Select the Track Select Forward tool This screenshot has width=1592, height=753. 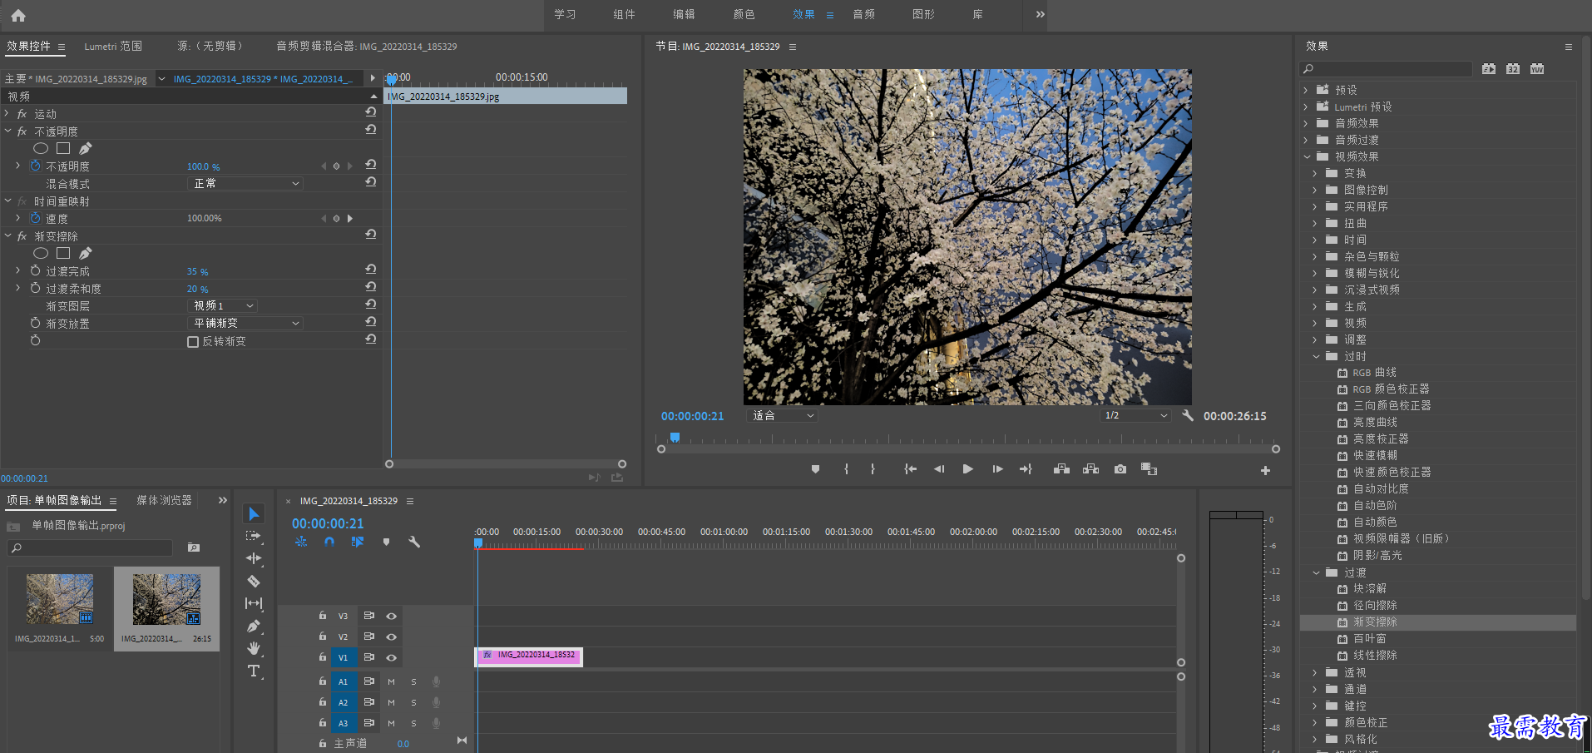254,536
